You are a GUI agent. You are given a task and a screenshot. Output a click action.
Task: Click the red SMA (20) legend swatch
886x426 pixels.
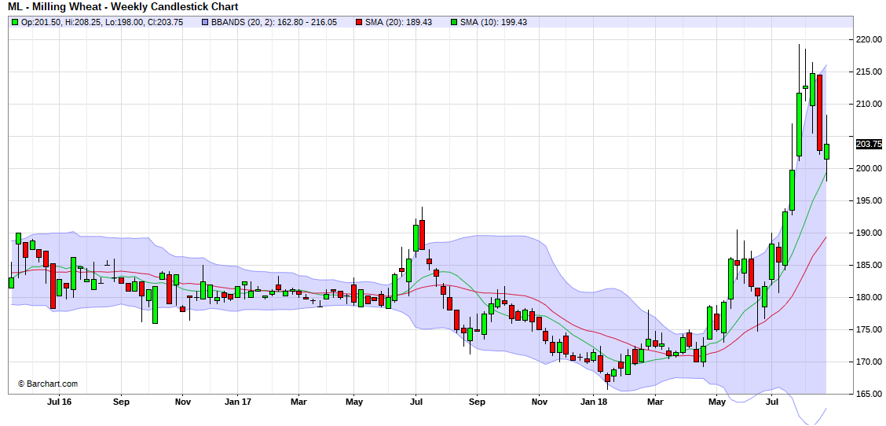359,22
